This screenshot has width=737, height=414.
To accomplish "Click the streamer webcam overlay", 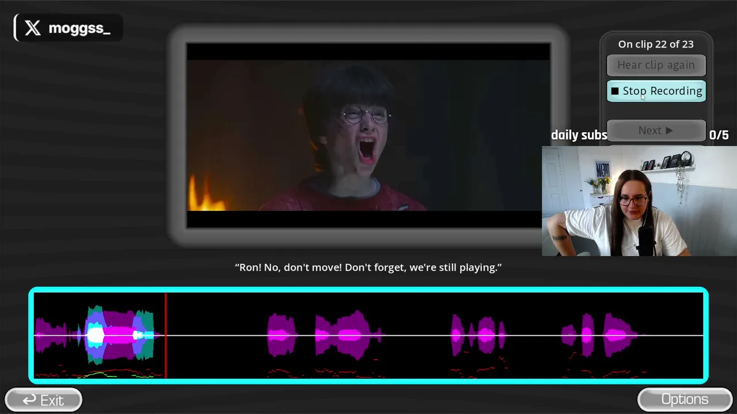I will click(639, 201).
